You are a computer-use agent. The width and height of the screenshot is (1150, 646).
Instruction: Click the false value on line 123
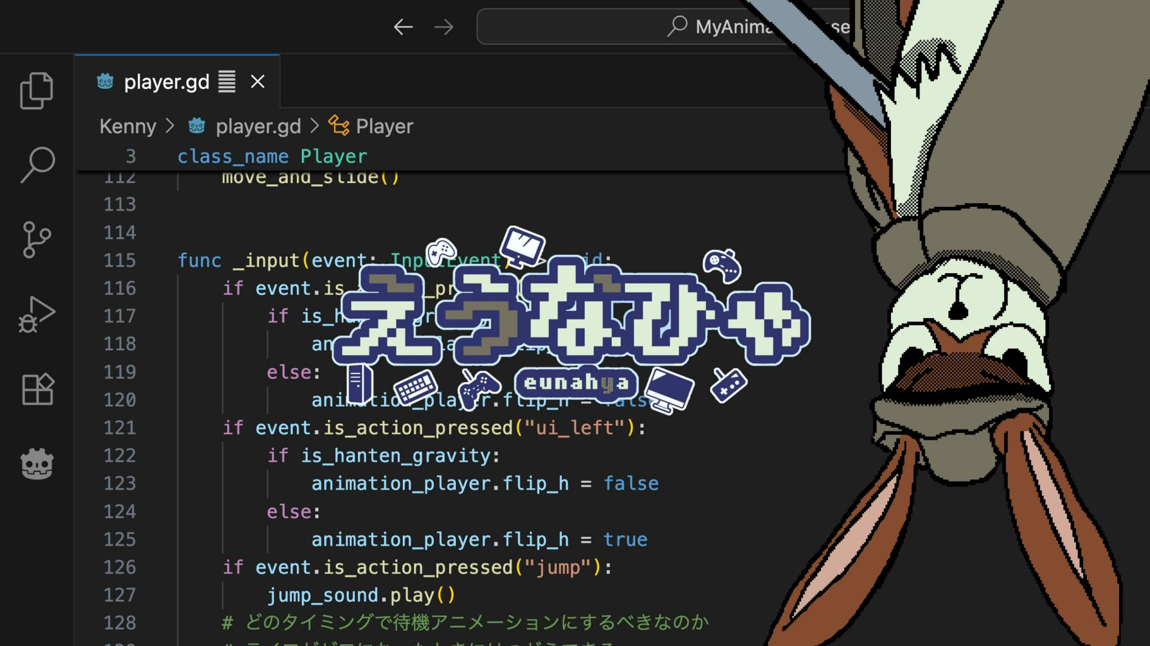(631, 483)
